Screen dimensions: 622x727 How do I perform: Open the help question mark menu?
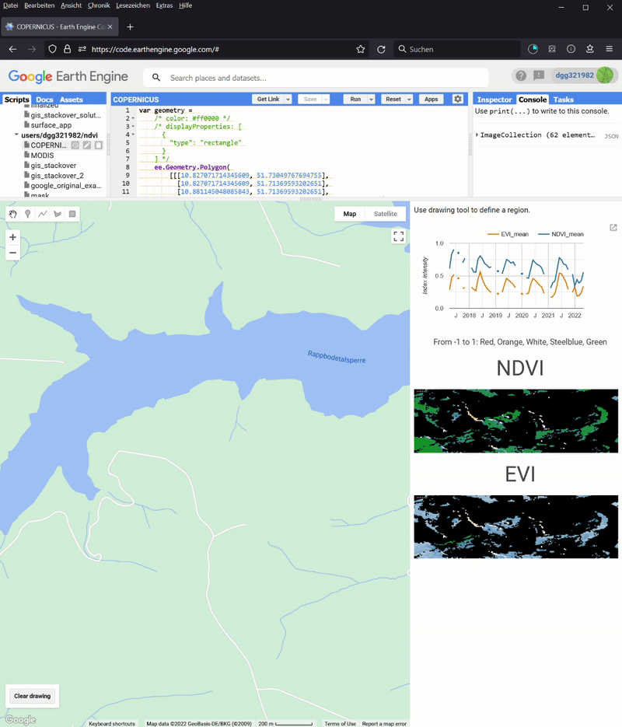[x=521, y=75]
